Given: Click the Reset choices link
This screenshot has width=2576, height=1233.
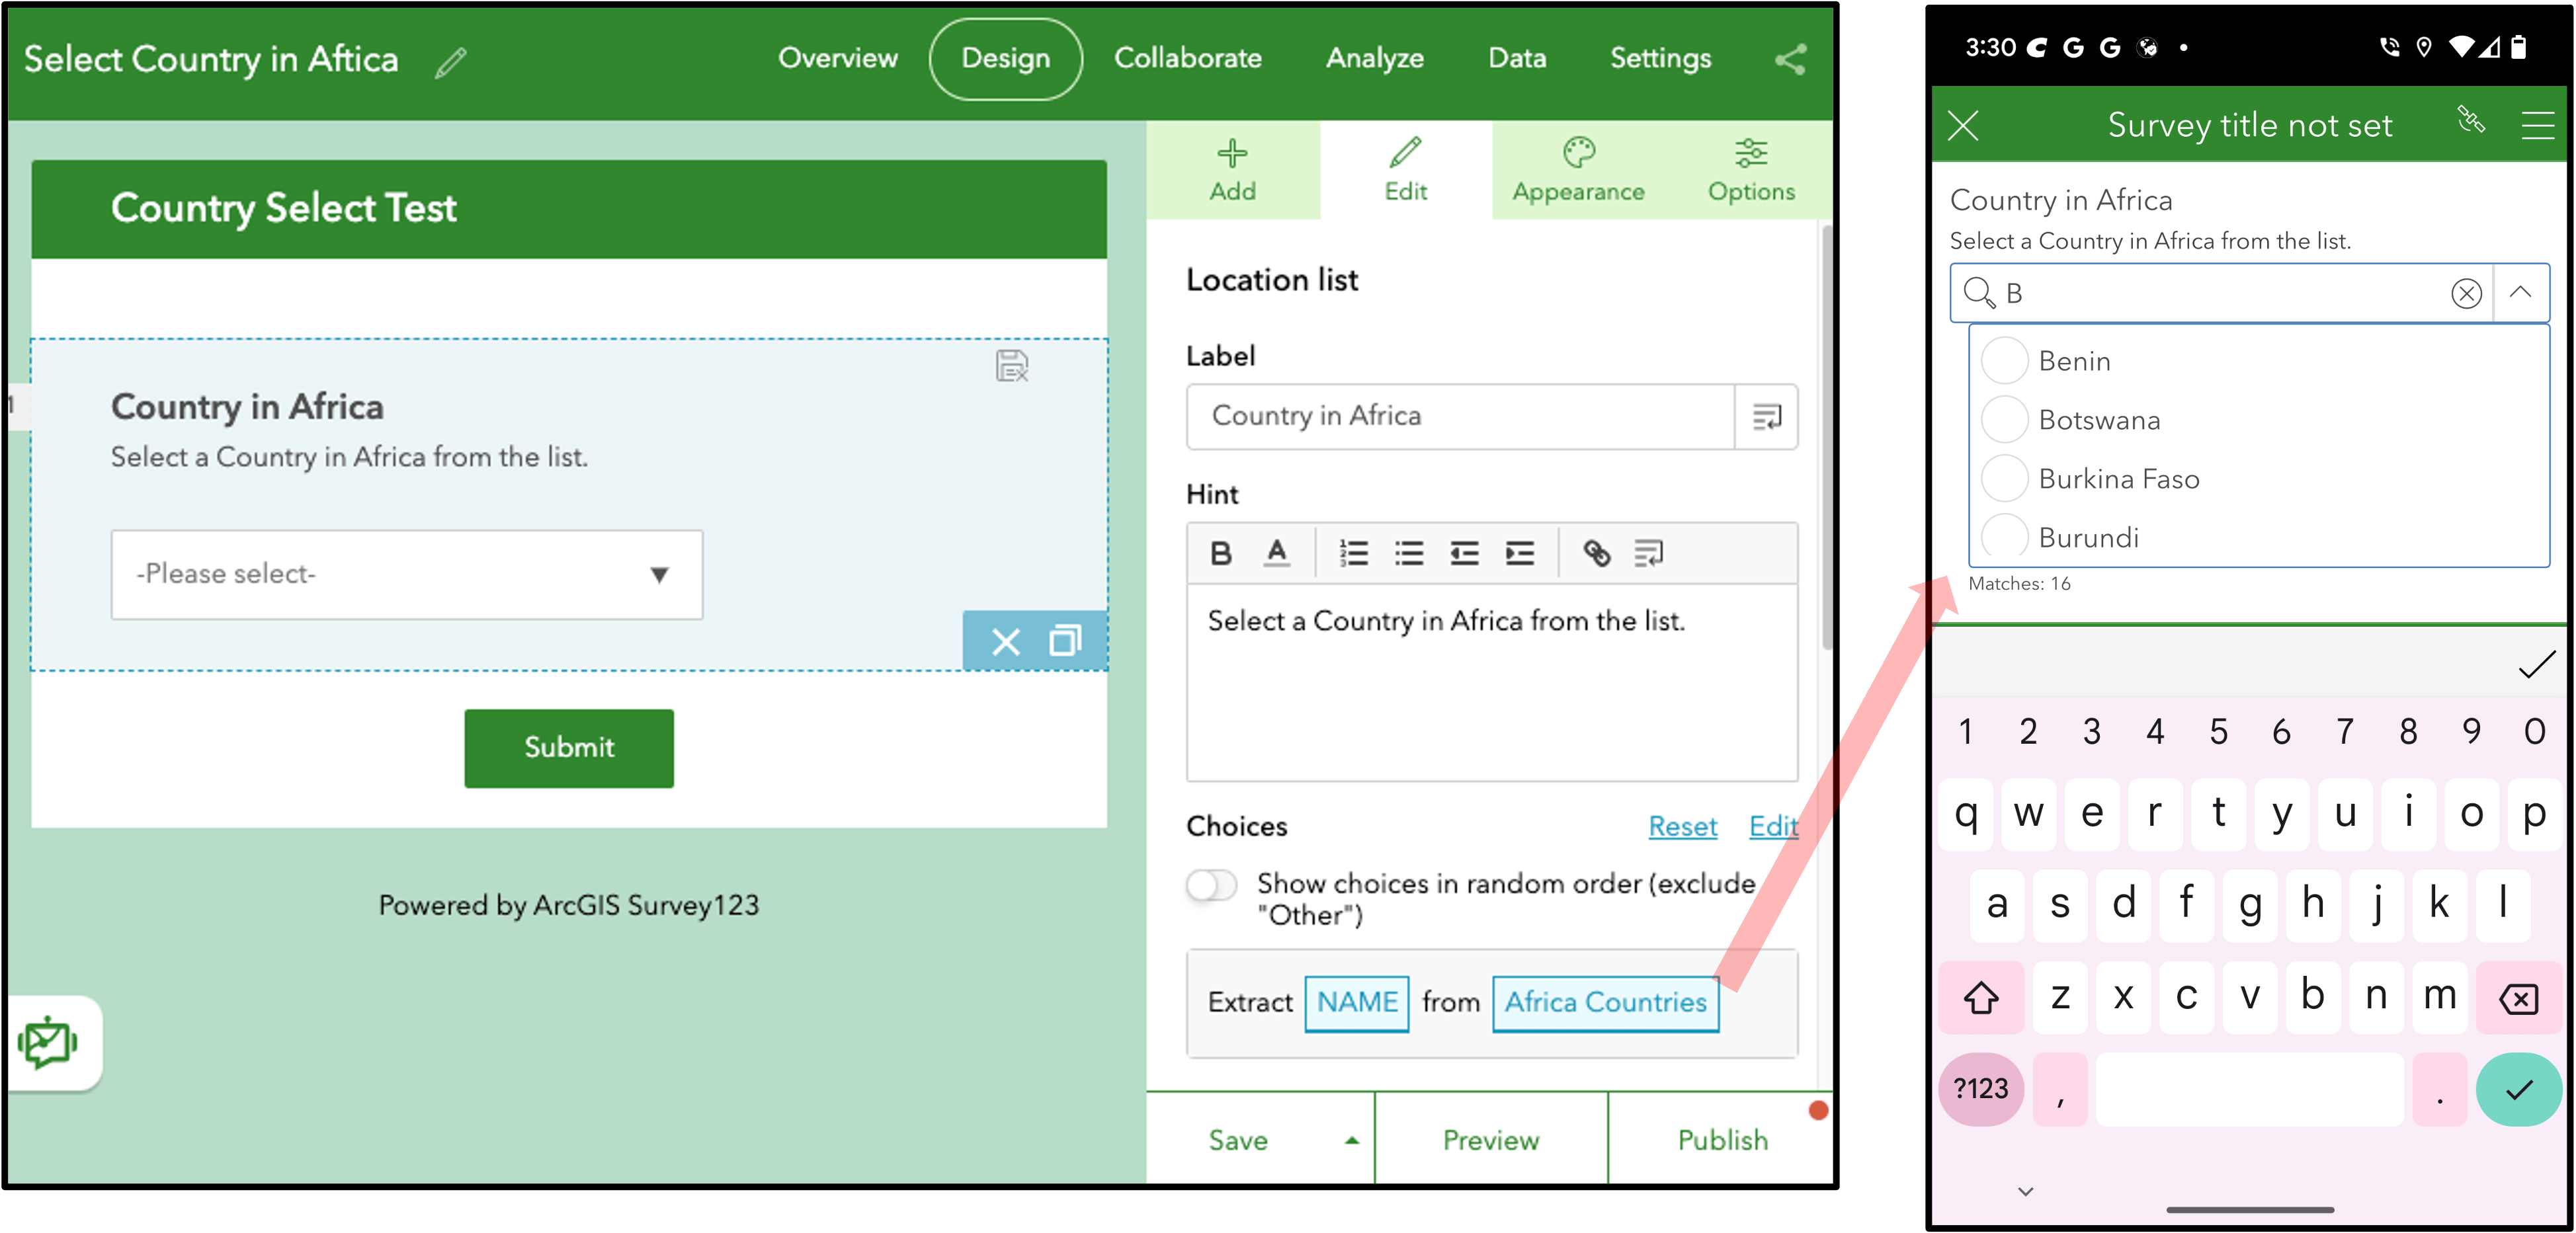Looking at the screenshot, I should (1682, 827).
